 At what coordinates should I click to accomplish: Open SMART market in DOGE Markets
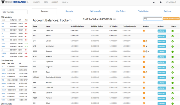tap(4, 90)
